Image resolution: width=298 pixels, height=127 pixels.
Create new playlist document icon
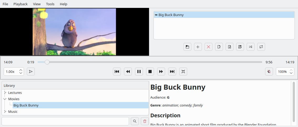[x=219, y=47]
